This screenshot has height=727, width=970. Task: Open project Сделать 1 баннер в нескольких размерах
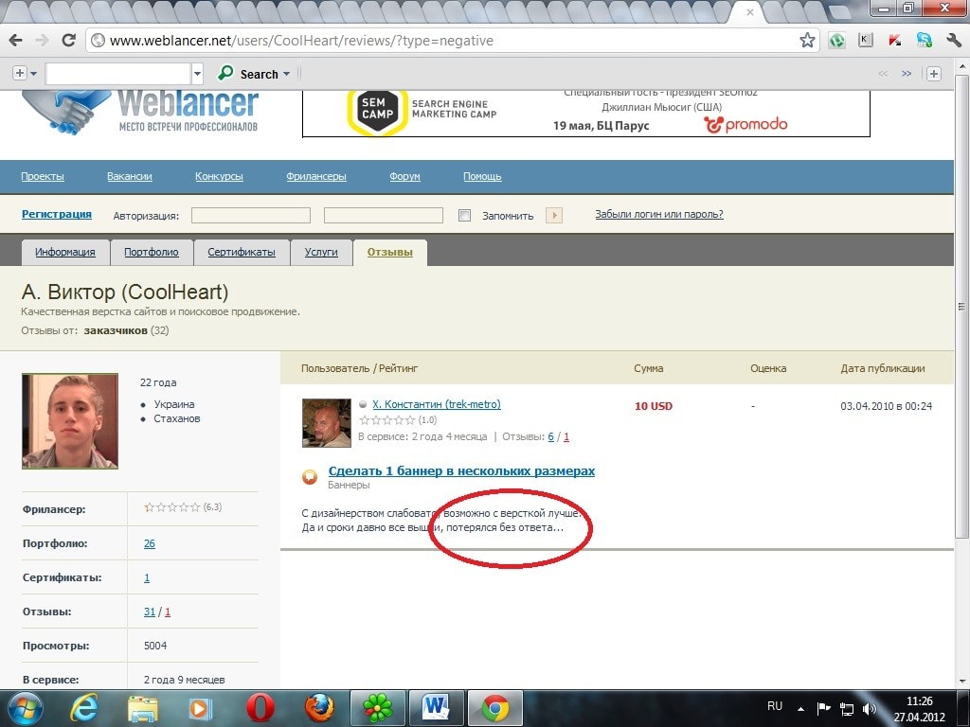coord(461,471)
